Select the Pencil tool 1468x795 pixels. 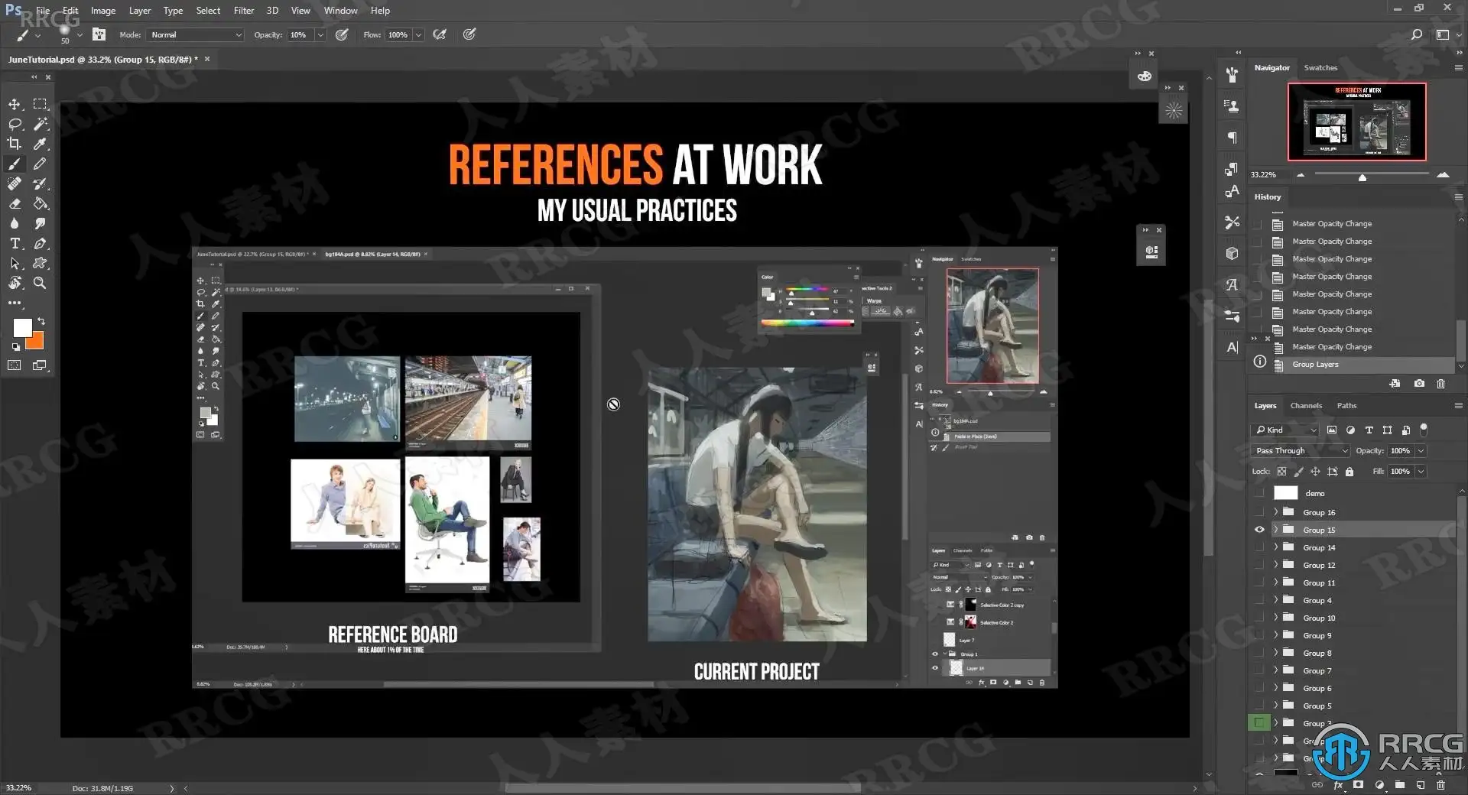(x=40, y=164)
